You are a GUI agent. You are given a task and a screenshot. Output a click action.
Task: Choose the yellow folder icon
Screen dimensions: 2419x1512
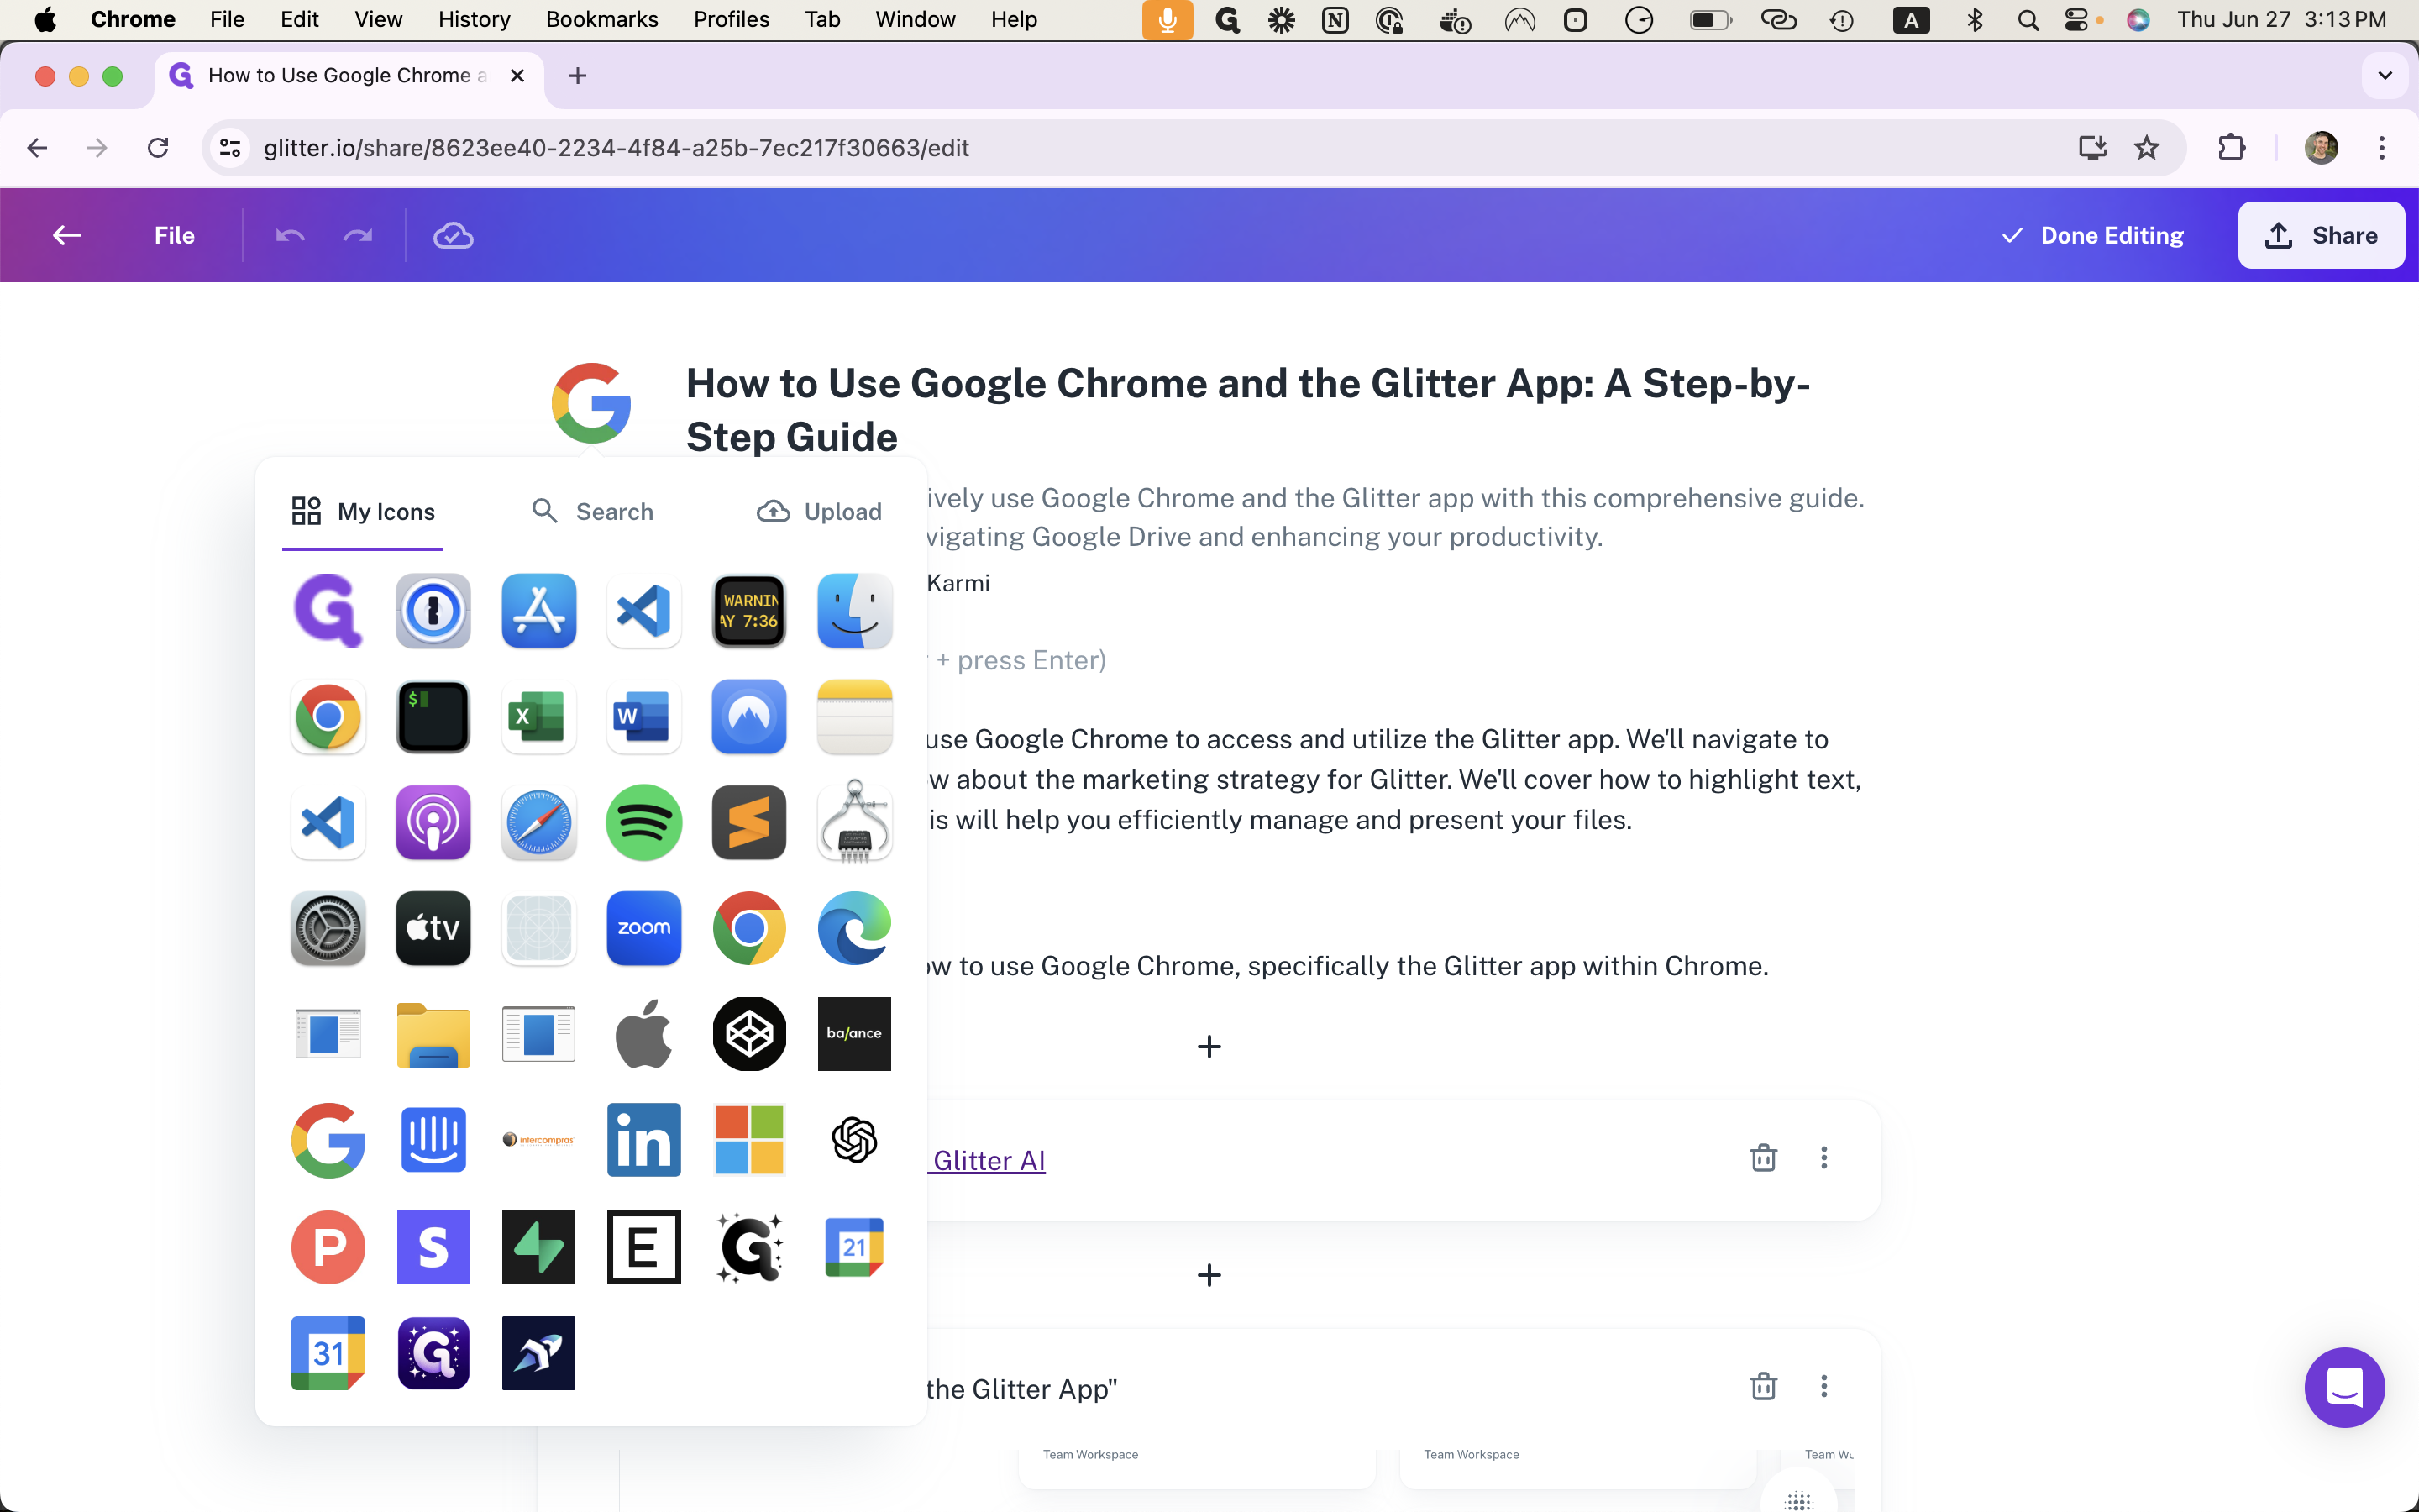pos(433,1034)
